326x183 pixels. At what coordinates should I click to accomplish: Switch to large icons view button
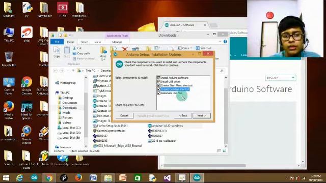coord(224,151)
